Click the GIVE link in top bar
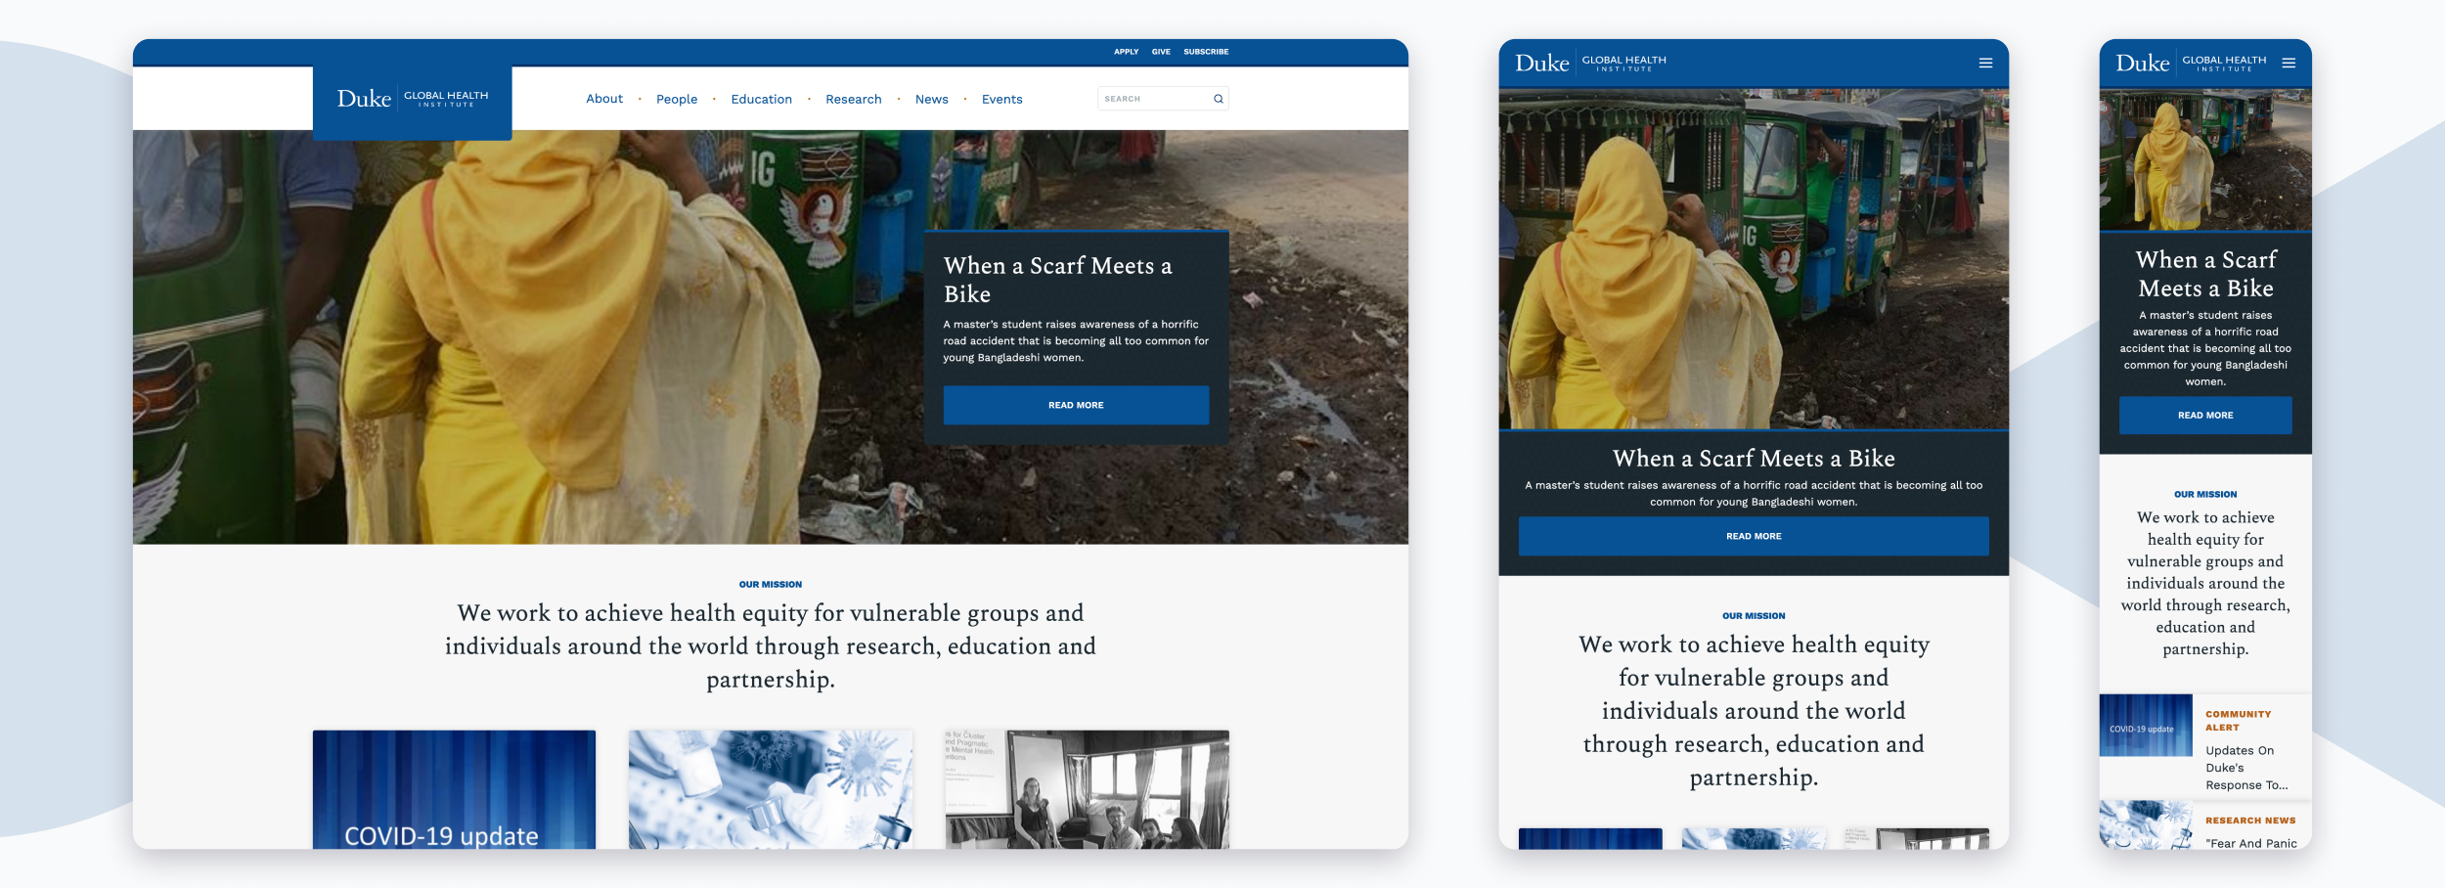 pyautogui.click(x=1161, y=52)
